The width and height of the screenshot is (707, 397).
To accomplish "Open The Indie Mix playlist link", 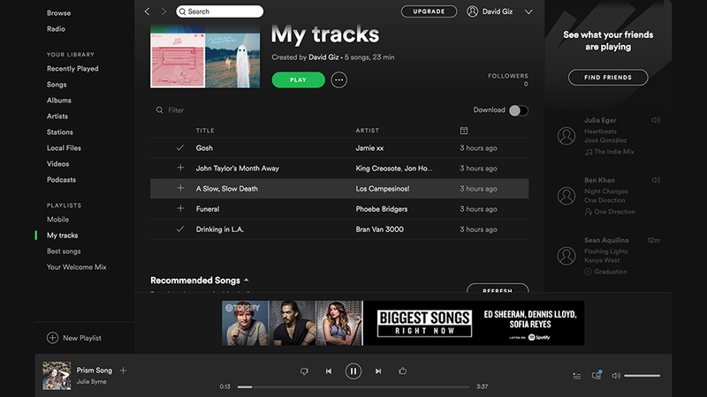I will [x=610, y=152].
